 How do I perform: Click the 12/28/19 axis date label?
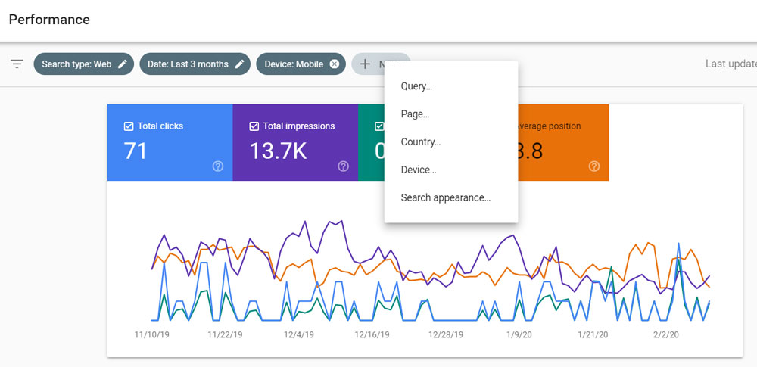(x=446, y=334)
